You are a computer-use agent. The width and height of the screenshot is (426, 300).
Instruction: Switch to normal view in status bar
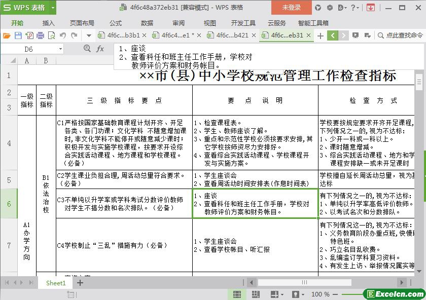click(237, 294)
